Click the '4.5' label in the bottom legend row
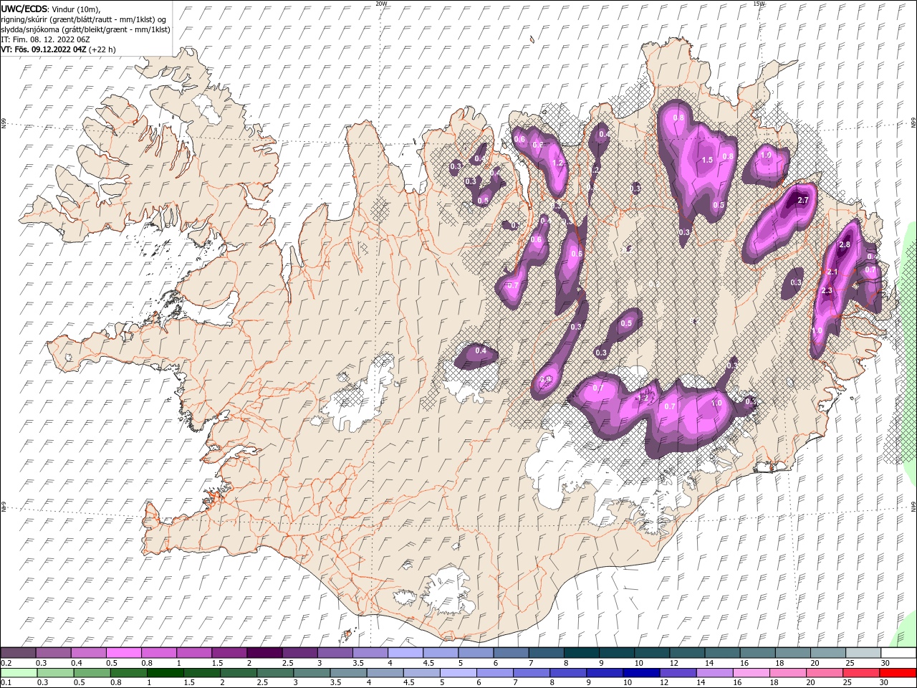Image resolution: width=917 pixels, height=688 pixels. (409, 683)
